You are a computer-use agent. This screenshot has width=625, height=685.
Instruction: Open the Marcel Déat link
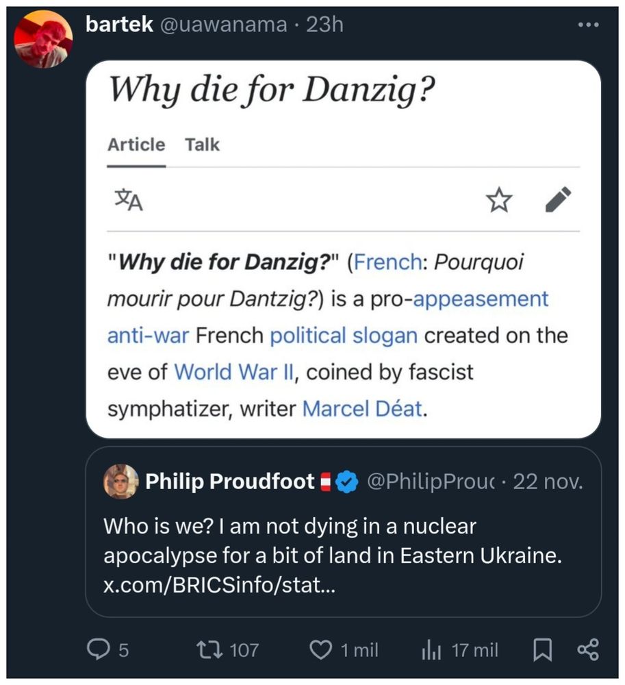[x=361, y=409]
